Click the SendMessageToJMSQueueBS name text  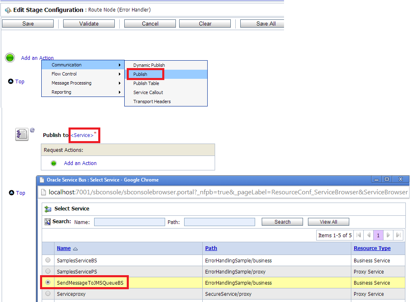pos(90,283)
